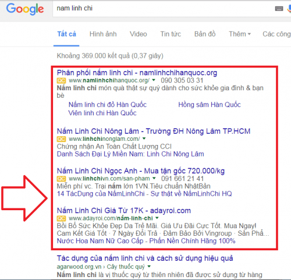Click the QC badge beside linhchivn.com
Screen dimensions: 291x280
coord(61,179)
